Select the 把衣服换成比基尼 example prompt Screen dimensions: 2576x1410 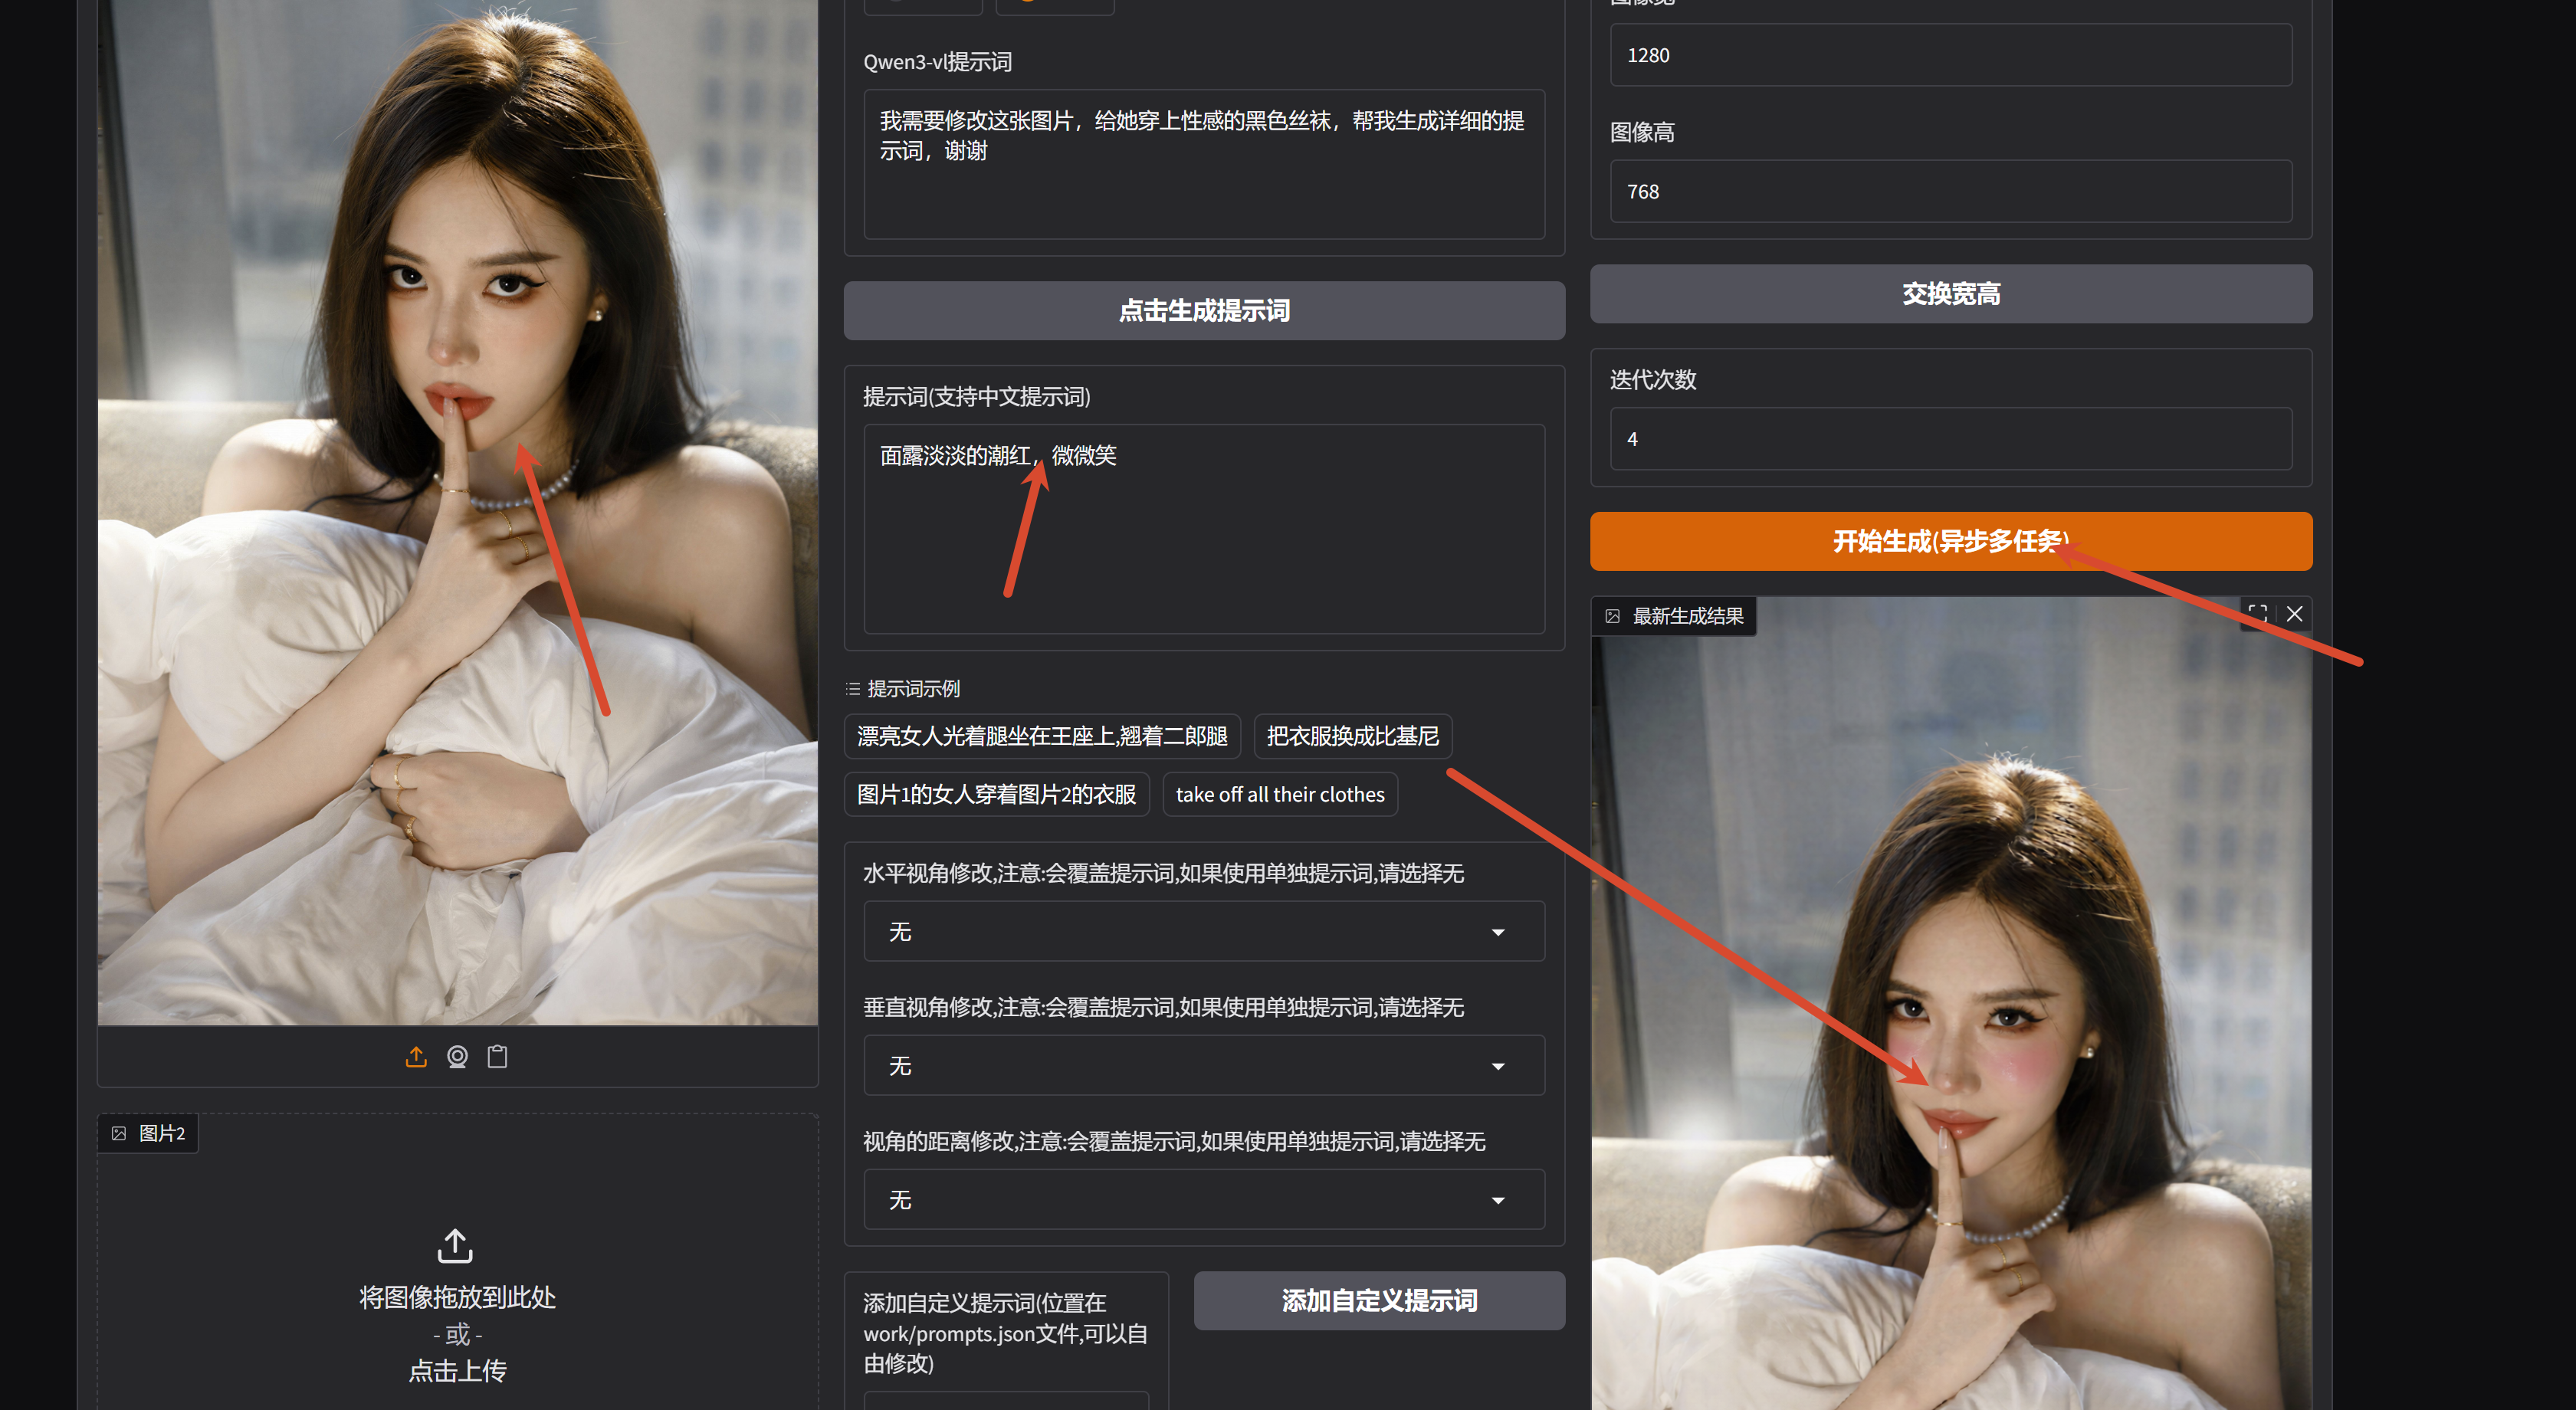click(1352, 736)
